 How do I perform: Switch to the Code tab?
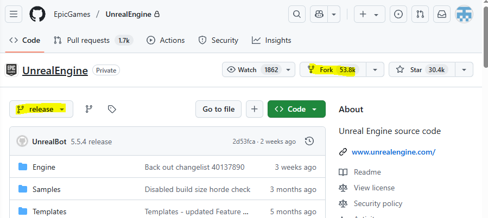click(24, 41)
